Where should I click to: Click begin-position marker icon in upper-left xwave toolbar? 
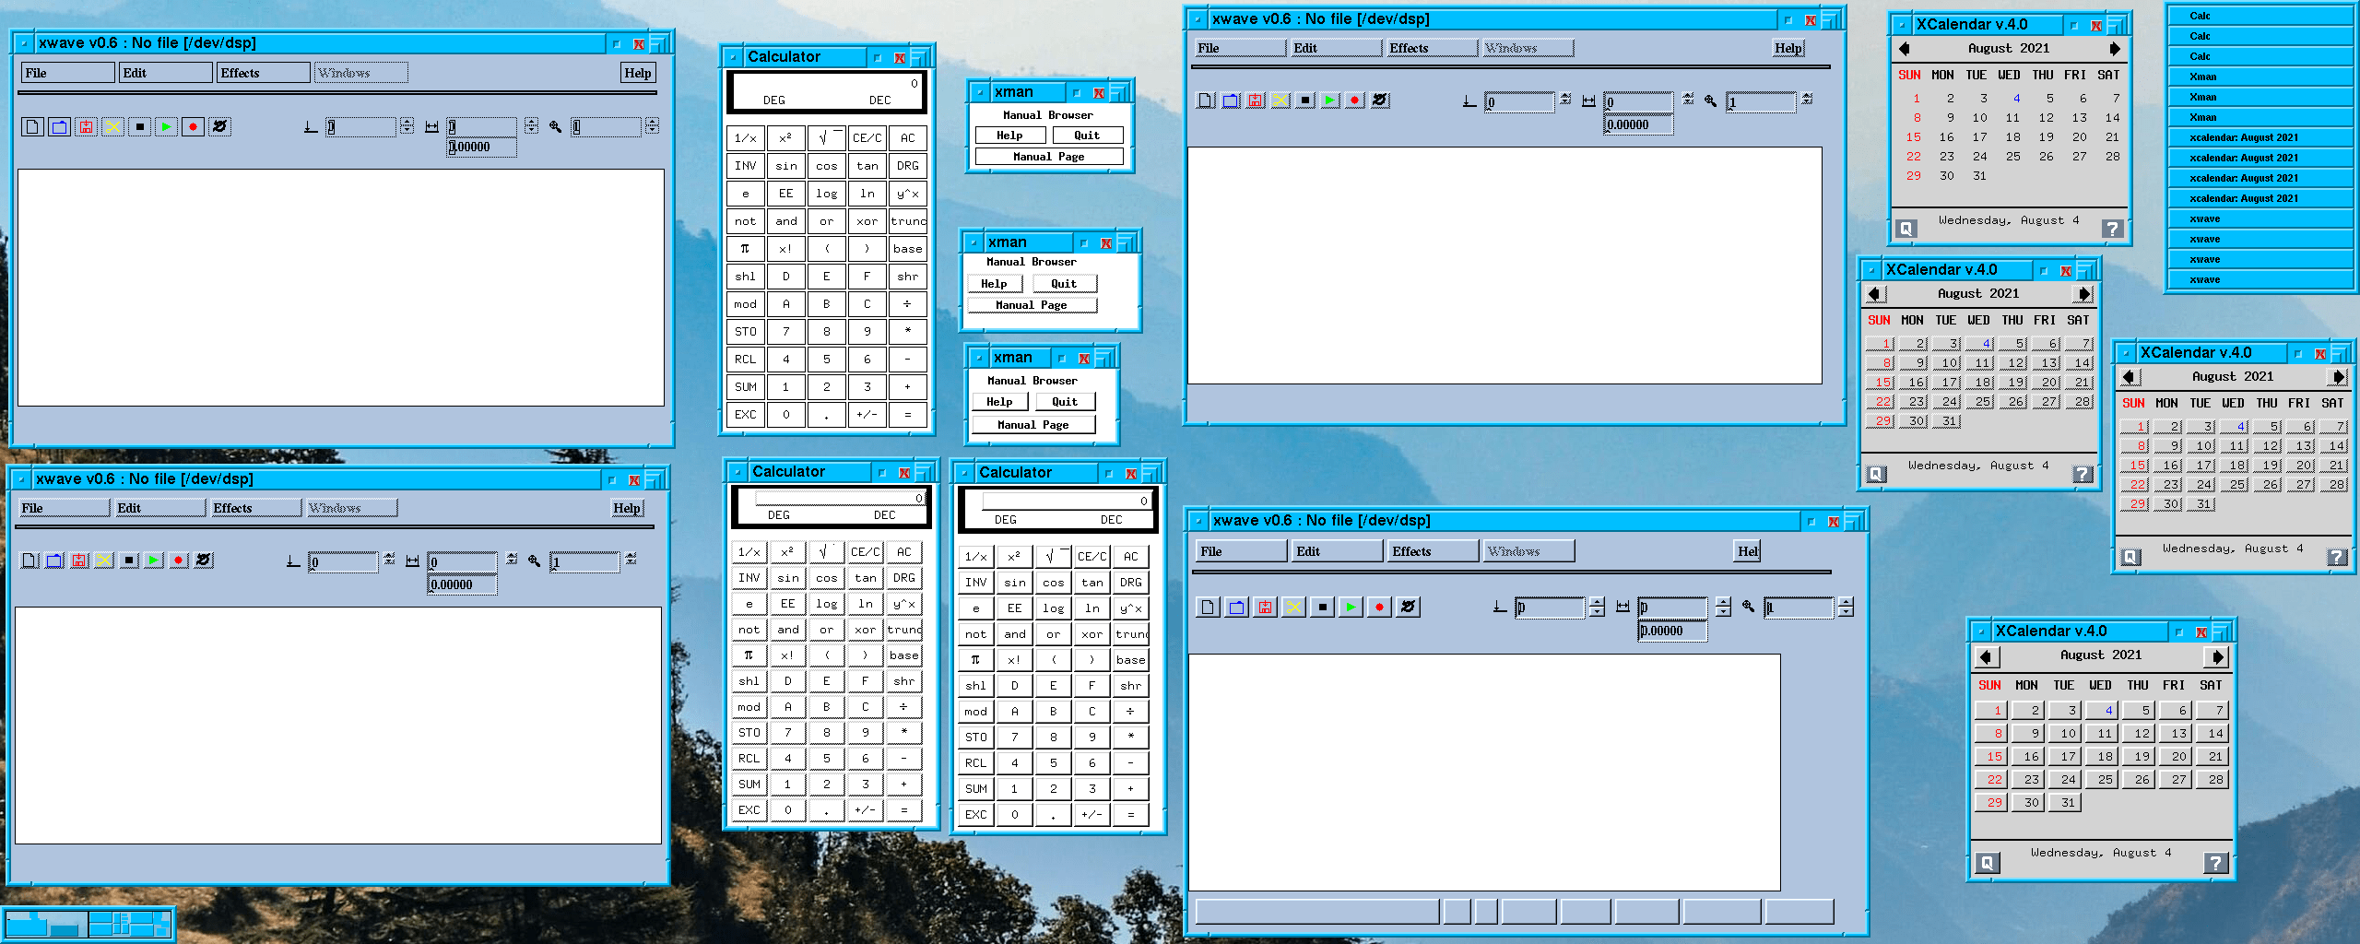311,127
